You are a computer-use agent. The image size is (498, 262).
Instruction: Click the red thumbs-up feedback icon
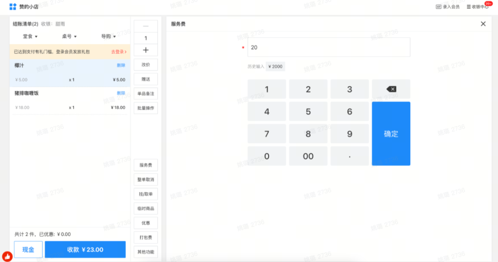click(8, 256)
